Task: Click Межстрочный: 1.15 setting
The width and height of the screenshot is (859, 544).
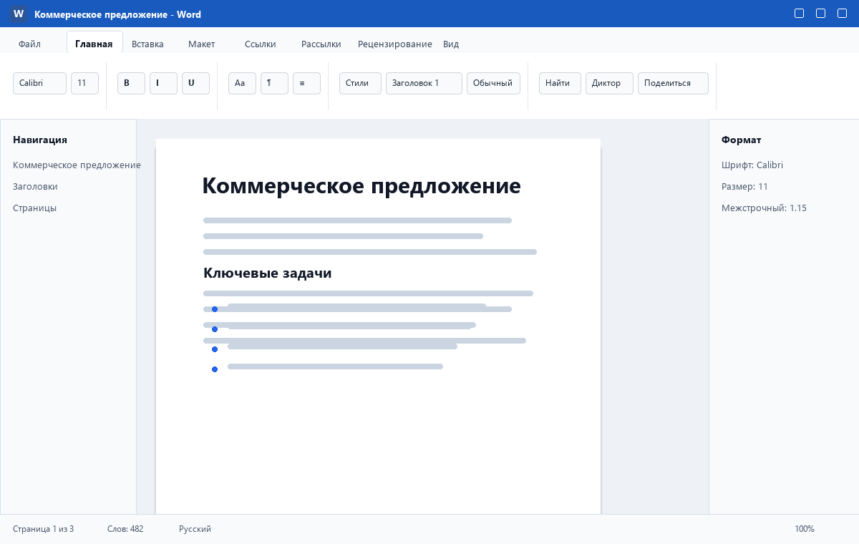Action: point(764,208)
